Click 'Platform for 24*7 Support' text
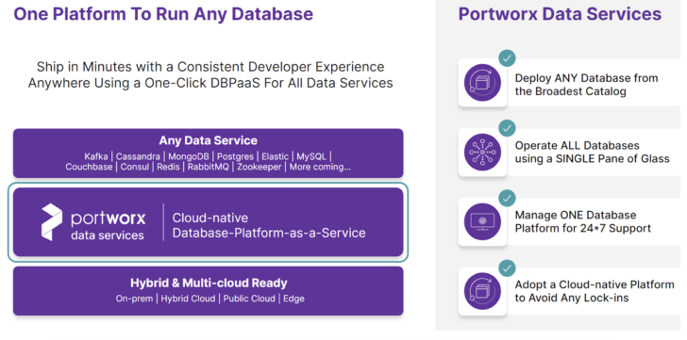The width and height of the screenshot is (687, 340). click(x=583, y=228)
